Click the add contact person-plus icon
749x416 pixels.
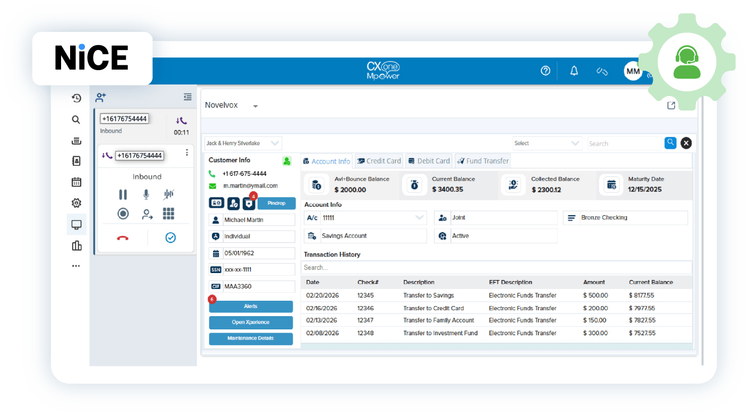point(100,97)
